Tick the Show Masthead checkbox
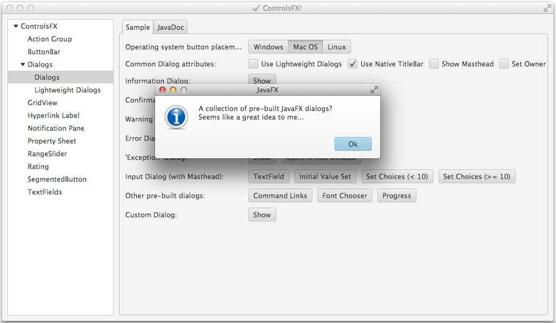Screen dimensions: 556x323 click(x=434, y=64)
